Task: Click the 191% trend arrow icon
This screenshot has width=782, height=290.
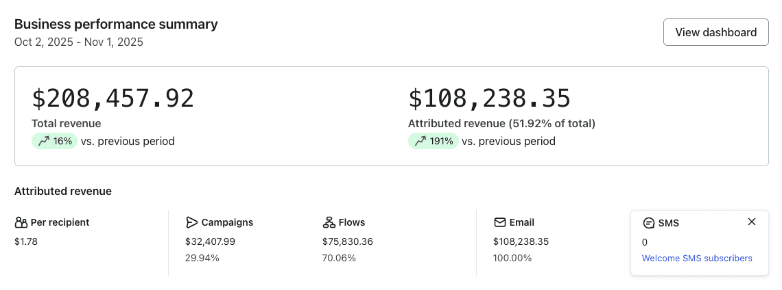Action: tap(420, 142)
